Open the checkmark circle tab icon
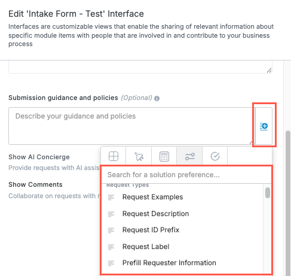Image resolution: width=291 pixels, height=276 pixels. pyautogui.click(x=215, y=156)
